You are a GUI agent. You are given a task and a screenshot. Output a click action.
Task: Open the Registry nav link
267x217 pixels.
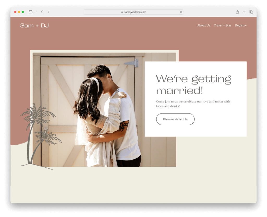coord(241,25)
